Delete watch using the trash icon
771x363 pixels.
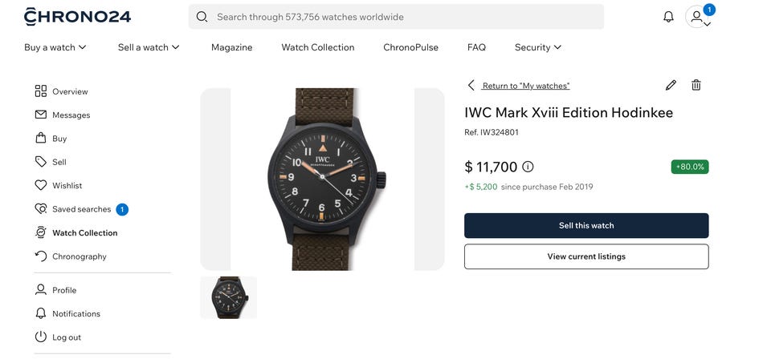pyautogui.click(x=696, y=85)
